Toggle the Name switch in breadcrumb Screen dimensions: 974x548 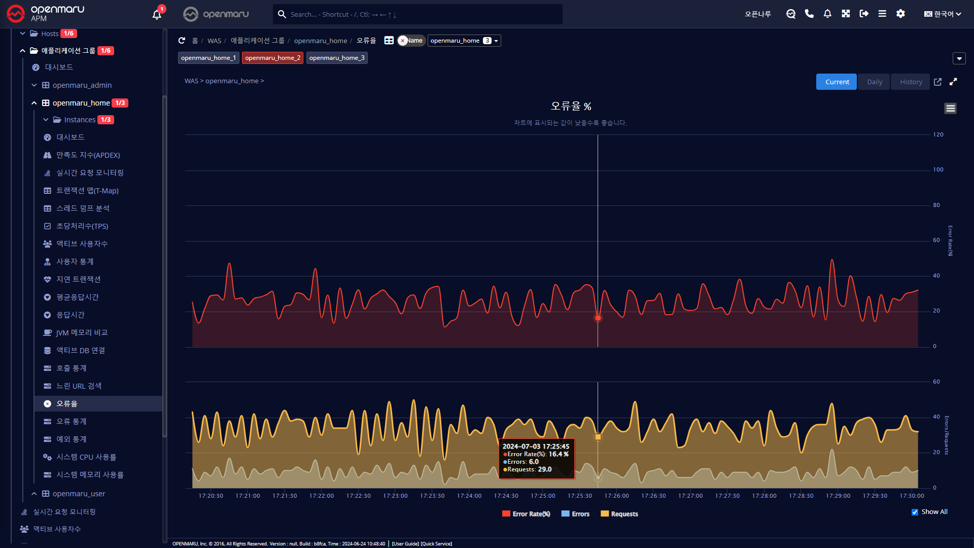click(x=411, y=41)
